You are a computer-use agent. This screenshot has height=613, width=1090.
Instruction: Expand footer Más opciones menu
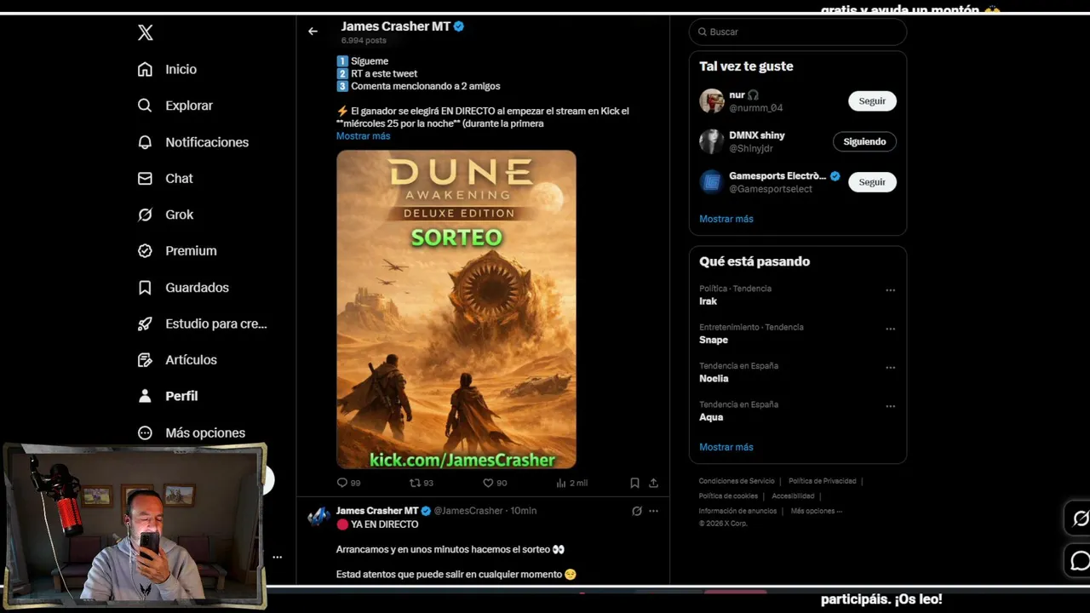pos(816,511)
